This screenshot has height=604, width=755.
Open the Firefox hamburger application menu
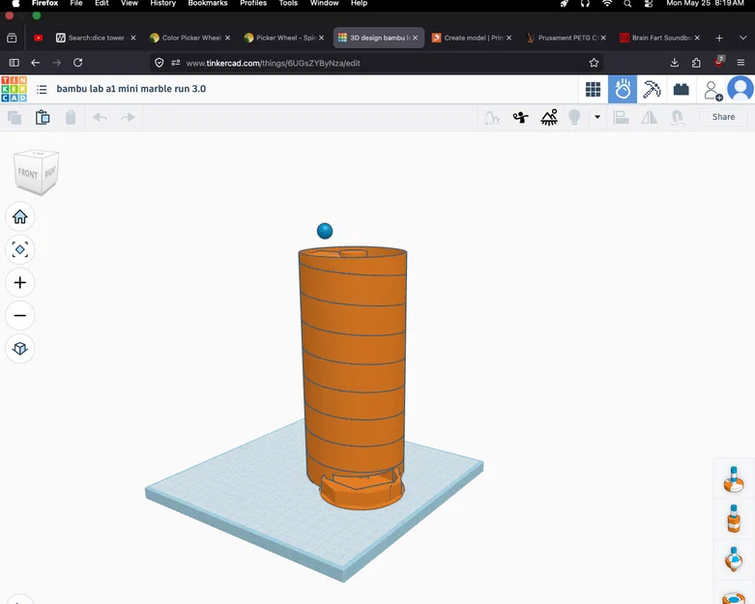tap(740, 63)
